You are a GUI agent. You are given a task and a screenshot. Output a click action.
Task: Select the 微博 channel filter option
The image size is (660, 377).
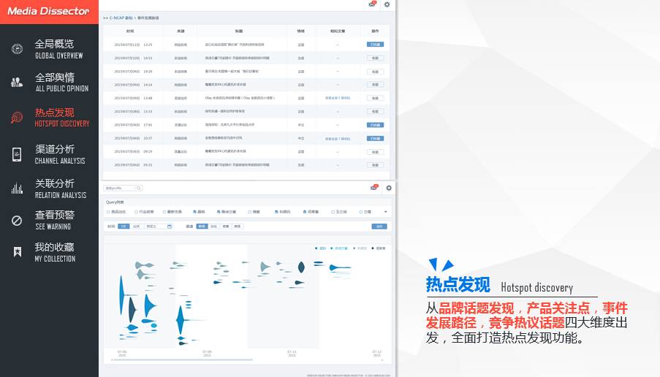[226, 226]
